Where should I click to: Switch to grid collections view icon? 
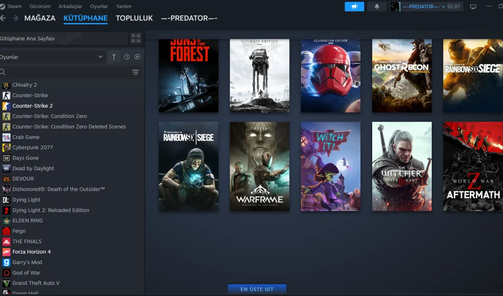(136, 39)
